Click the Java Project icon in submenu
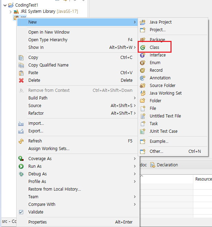 (142, 22)
